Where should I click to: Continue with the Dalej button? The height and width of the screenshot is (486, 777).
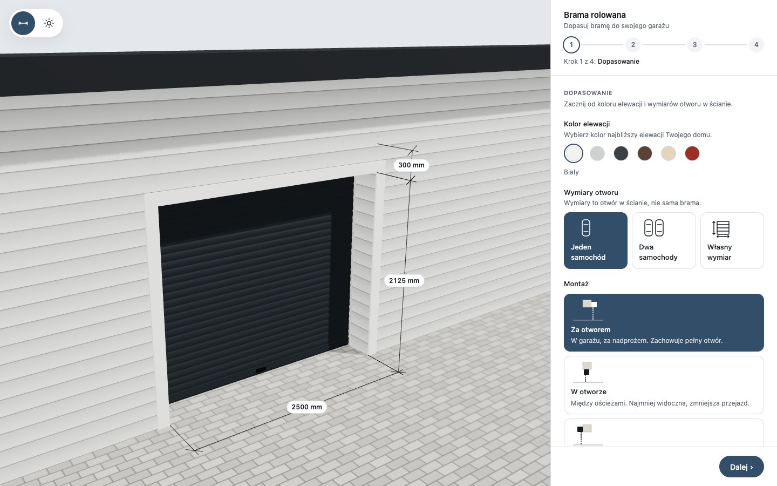(x=741, y=467)
